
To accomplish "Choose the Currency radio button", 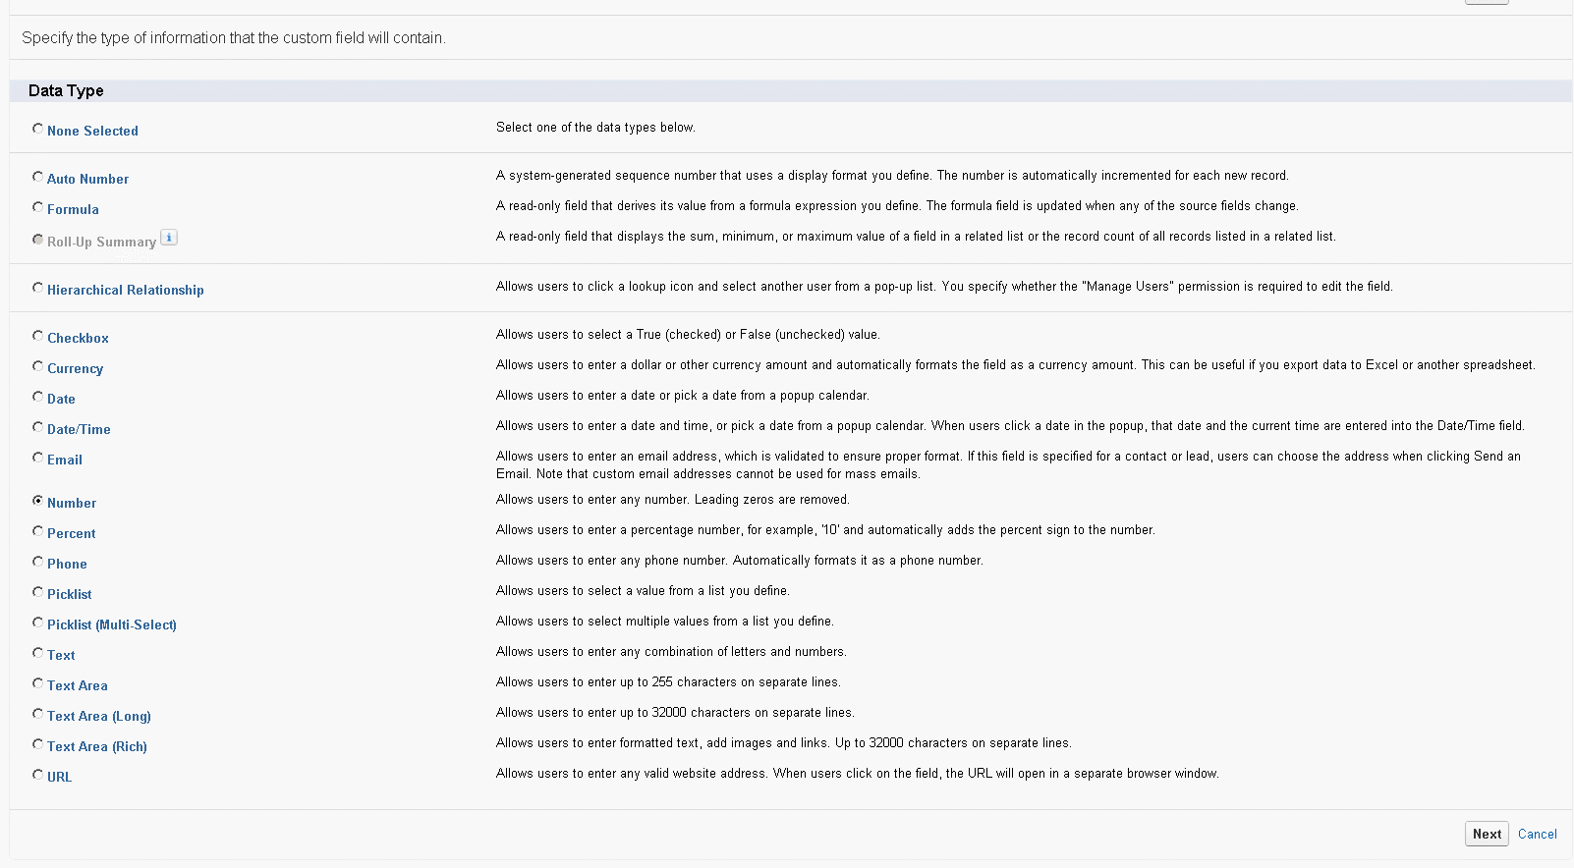I will pyautogui.click(x=37, y=366).
